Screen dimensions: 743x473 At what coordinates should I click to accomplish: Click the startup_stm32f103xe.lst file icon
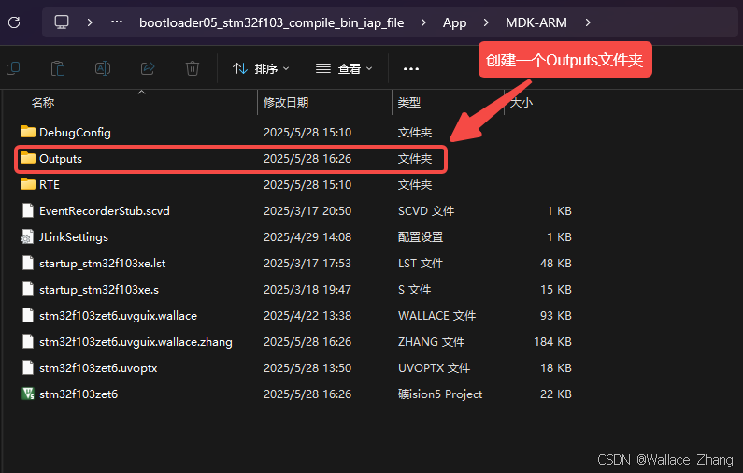click(28, 263)
